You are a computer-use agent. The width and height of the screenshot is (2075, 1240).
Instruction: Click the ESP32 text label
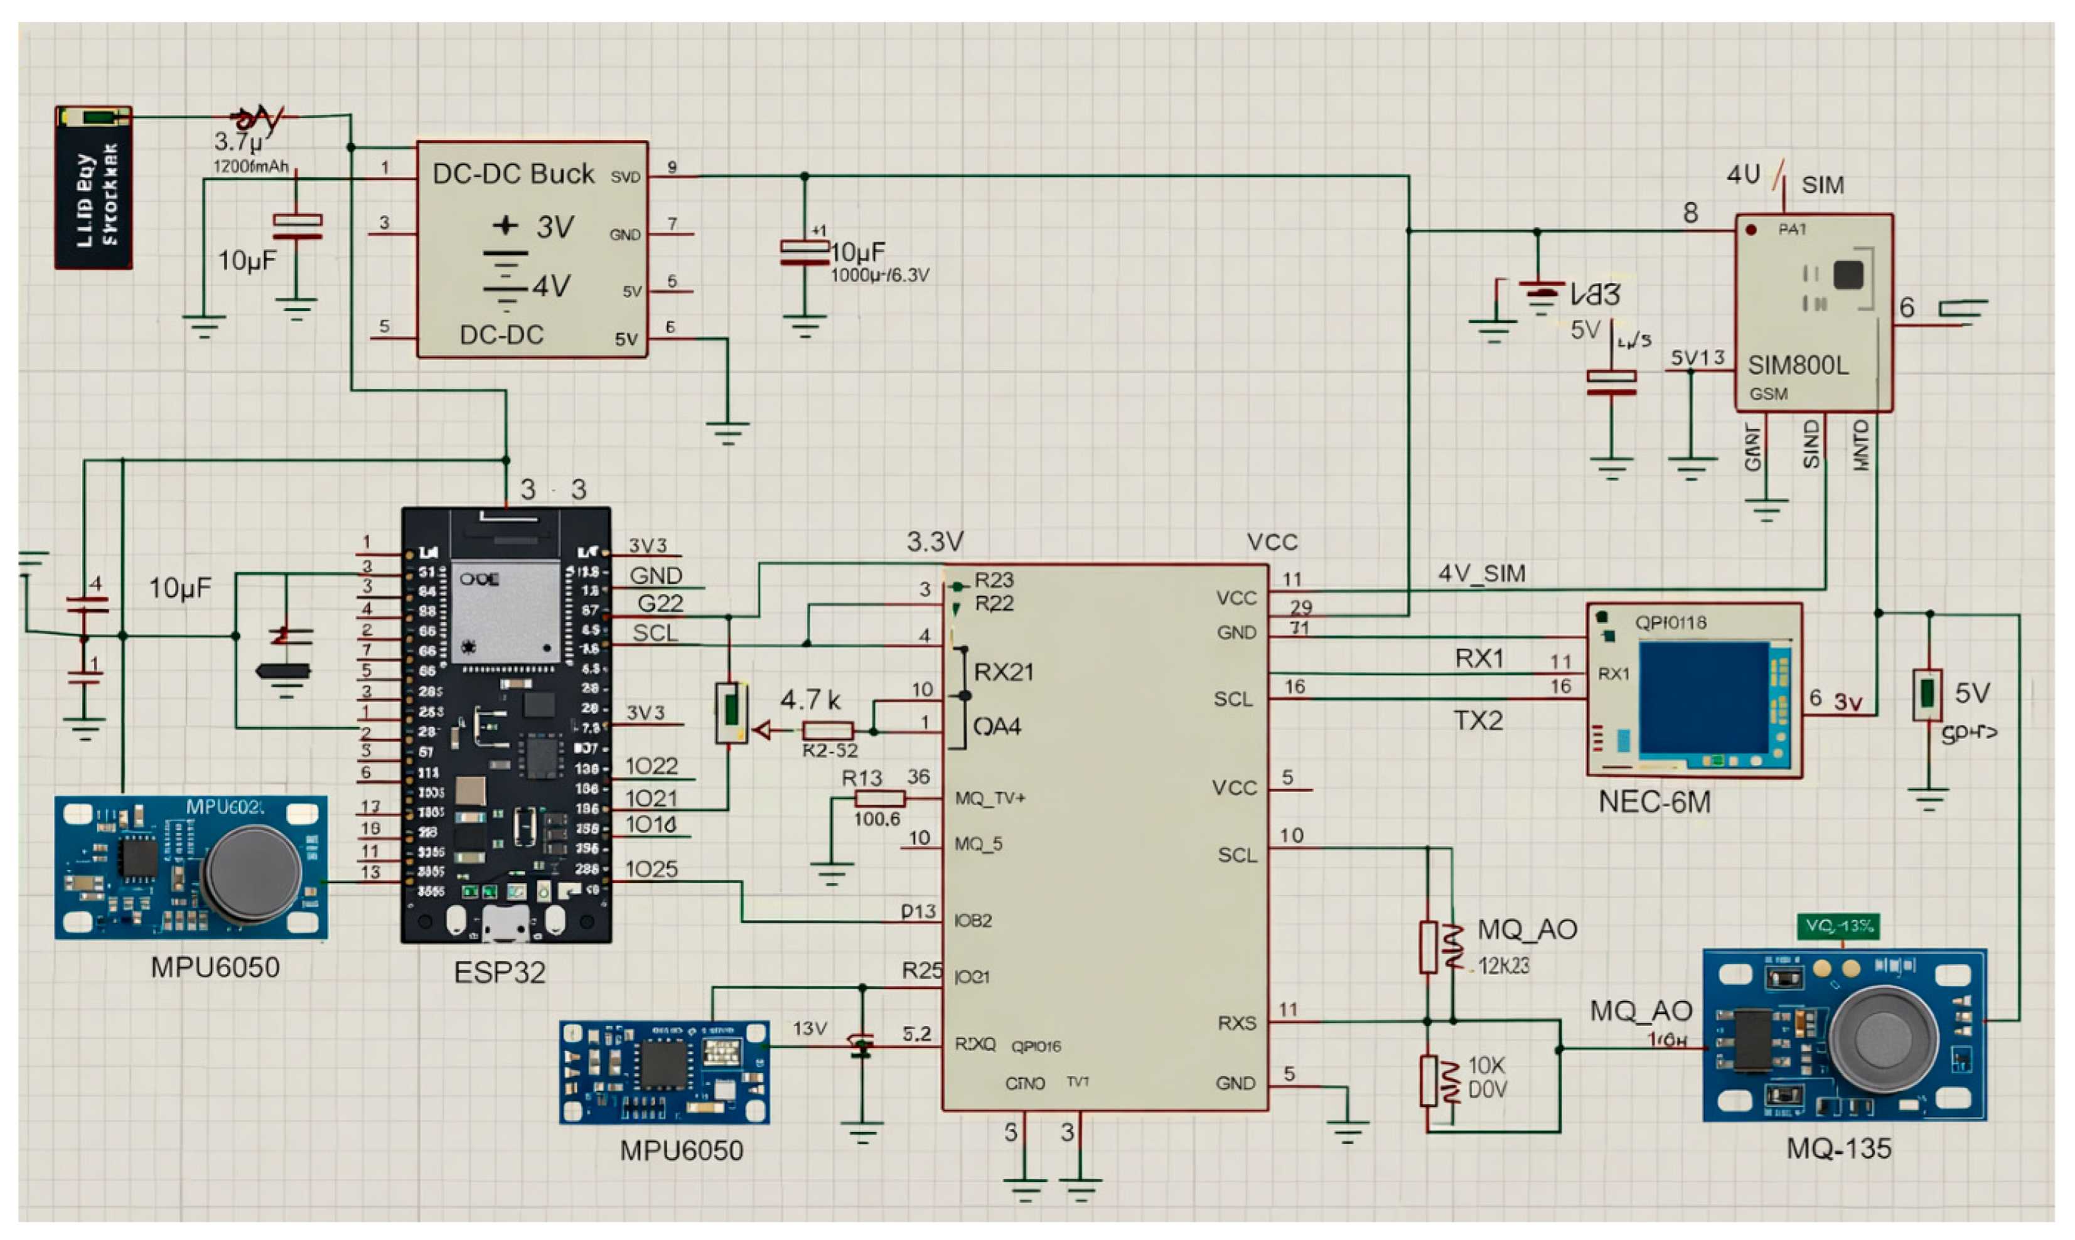tap(499, 972)
